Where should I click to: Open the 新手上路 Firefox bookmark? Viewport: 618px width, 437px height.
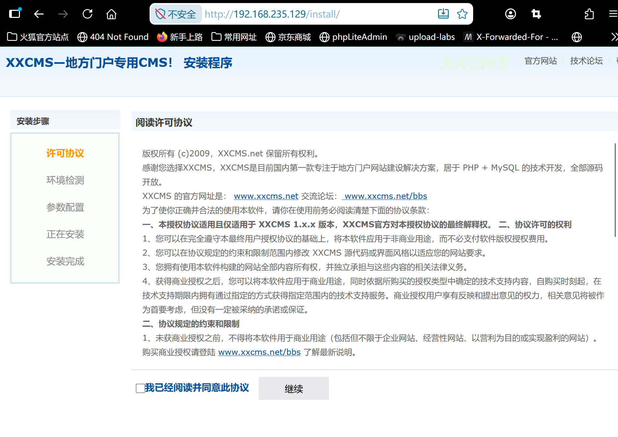pos(180,37)
